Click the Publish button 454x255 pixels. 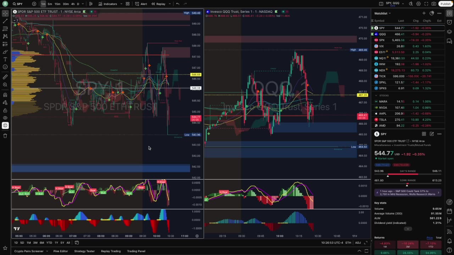click(x=445, y=4)
